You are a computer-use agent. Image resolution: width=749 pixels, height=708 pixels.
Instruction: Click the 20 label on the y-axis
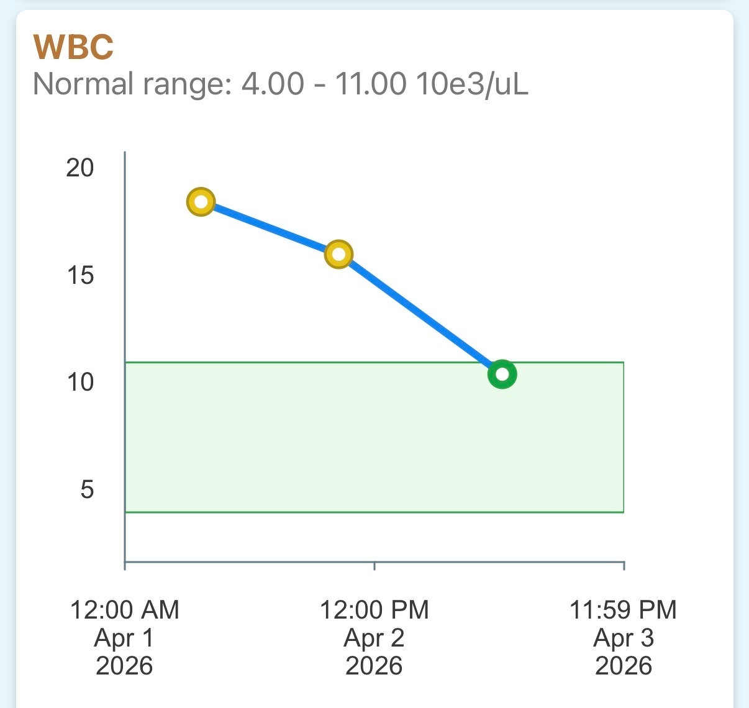pos(80,168)
